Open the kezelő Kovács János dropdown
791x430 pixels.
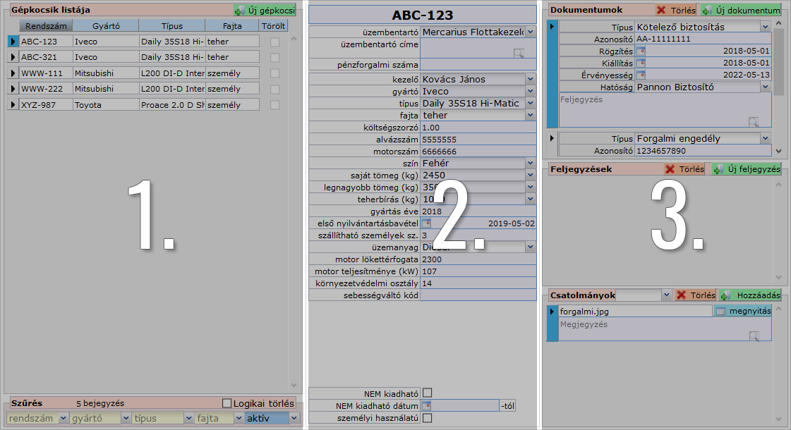tap(530, 80)
